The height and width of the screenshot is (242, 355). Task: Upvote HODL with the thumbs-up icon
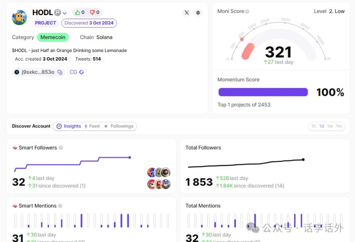coord(77,12)
